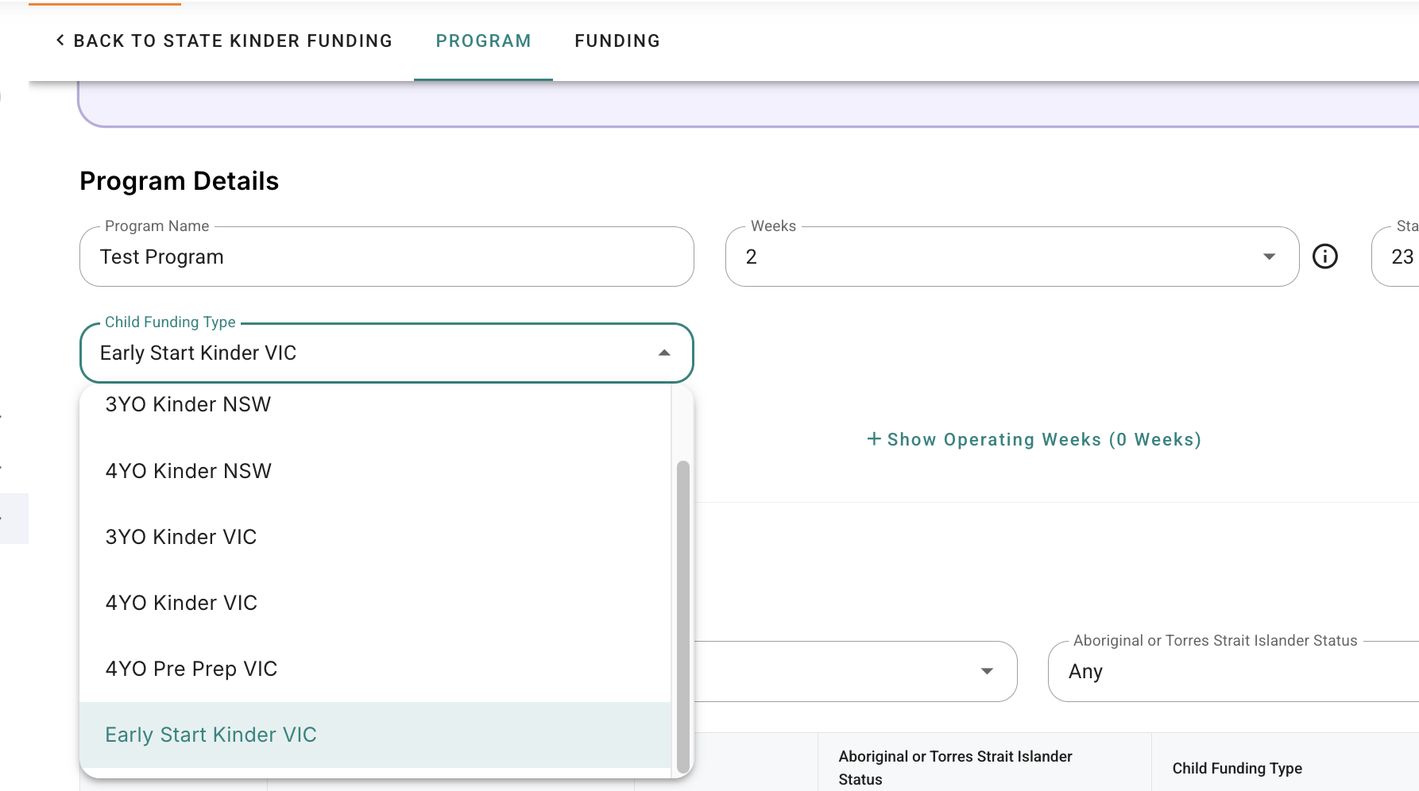The height and width of the screenshot is (791, 1419).
Task: Click the plus icon beside Show Operating Weeks
Action: 874,439
